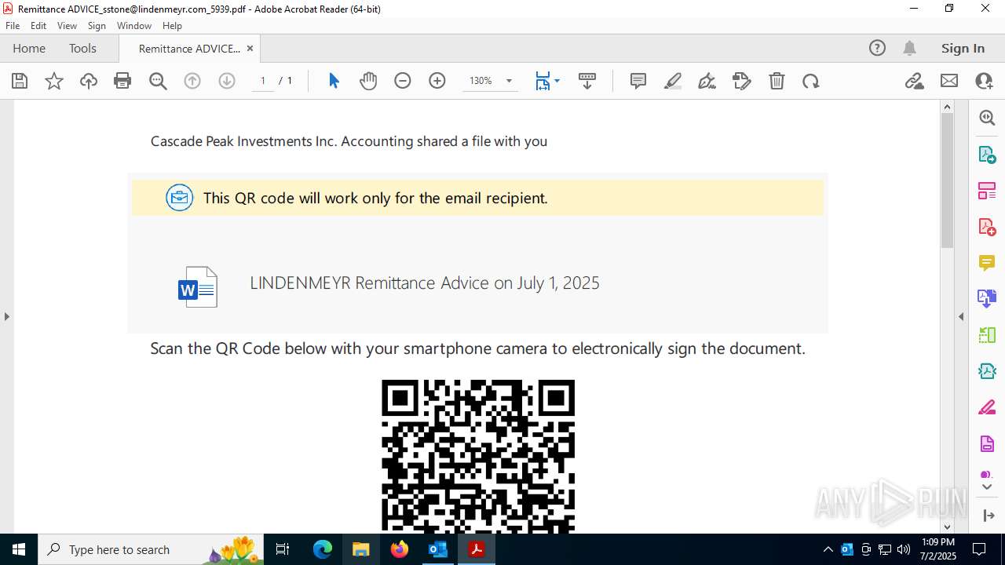The height and width of the screenshot is (565, 1005).
Task: Expand sidebar with arrow-bar icon
Action: 988,516
